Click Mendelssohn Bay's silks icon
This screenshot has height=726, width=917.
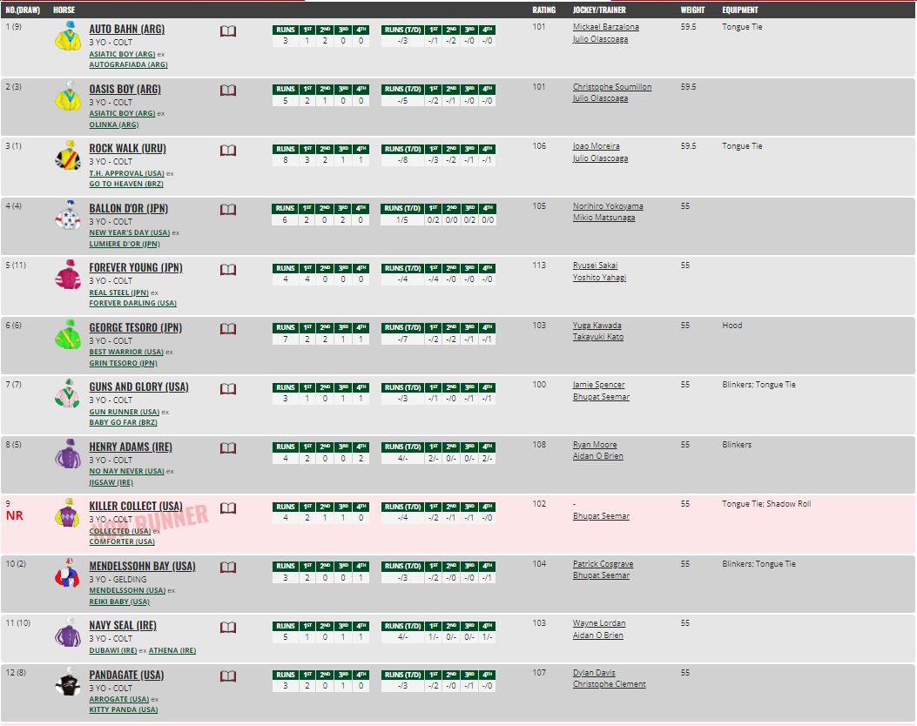(x=68, y=573)
